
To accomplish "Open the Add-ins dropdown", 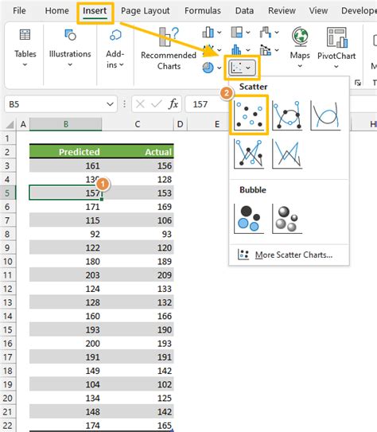I will coord(115,48).
